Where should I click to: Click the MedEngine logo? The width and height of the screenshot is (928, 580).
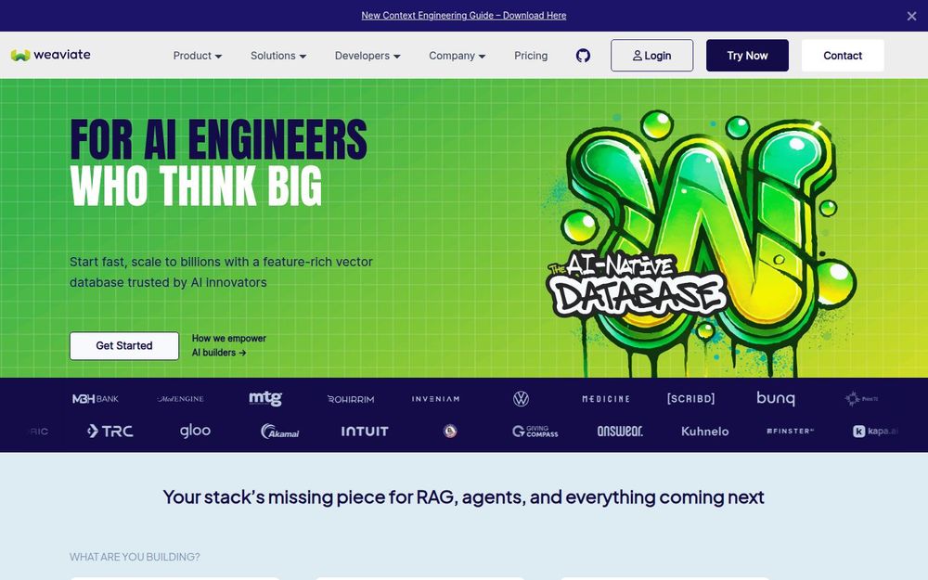tap(181, 399)
